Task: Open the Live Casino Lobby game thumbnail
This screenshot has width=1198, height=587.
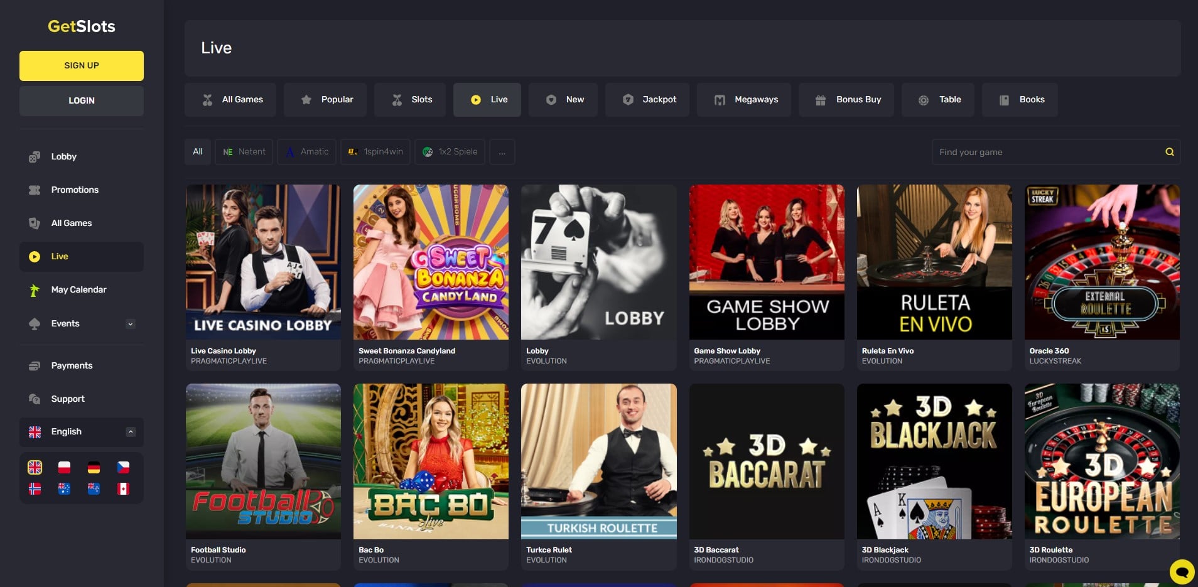Action: (264, 262)
